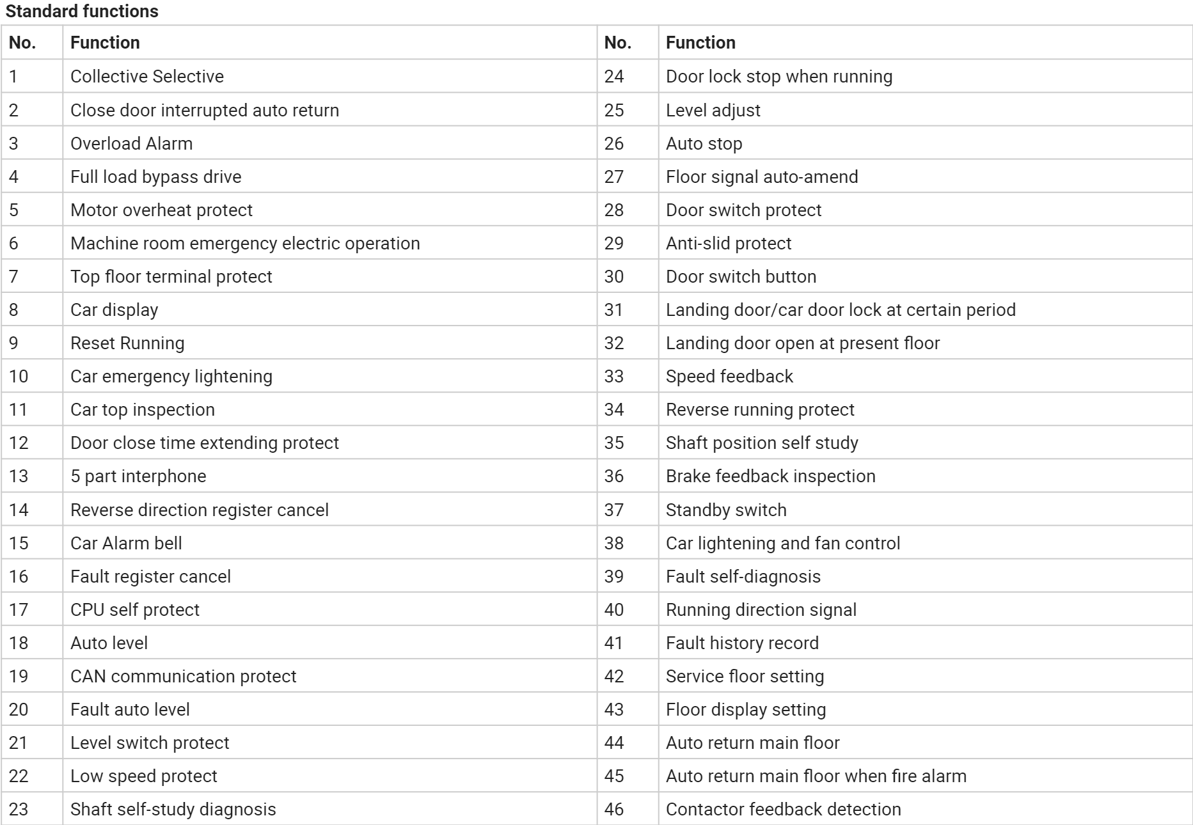Image resolution: width=1193 pixels, height=825 pixels.
Task: Select the 'Fault history record' cell
Action: 742,643
